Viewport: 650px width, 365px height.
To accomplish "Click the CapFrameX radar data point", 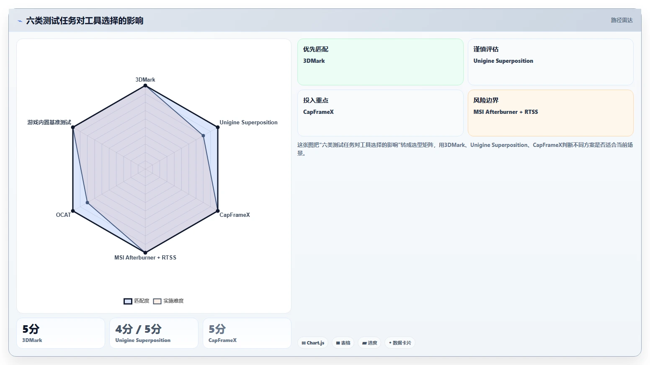I will [x=218, y=211].
